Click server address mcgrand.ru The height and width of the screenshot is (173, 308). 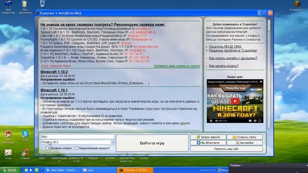[x=138, y=50]
